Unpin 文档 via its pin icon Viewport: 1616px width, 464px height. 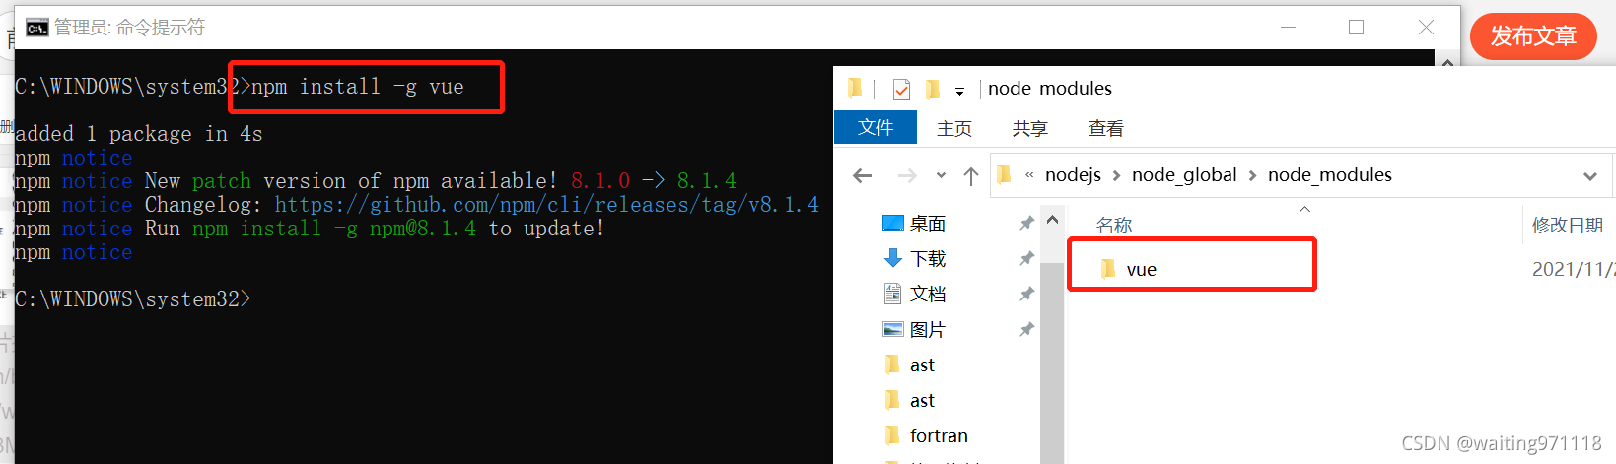(x=1026, y=295)
